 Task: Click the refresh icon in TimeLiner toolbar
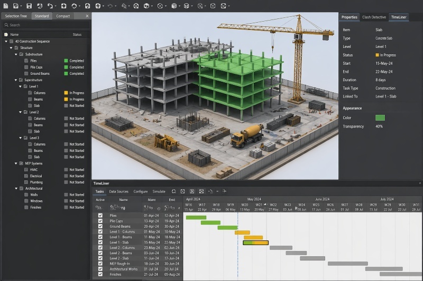174,191
